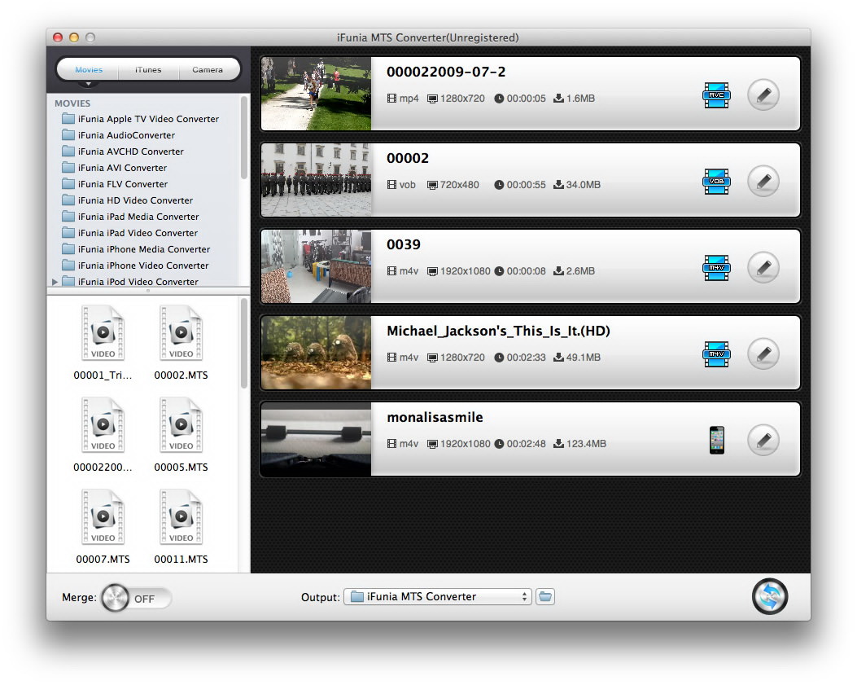Switch to the iTunes tab
Viewport: 857px width, 685px height.
(x=148, y=69)
